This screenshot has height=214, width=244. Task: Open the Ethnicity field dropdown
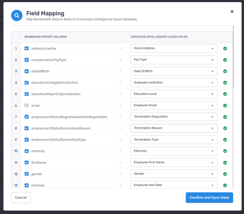[174, 151]
